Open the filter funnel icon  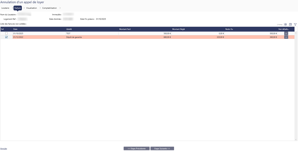295,24
